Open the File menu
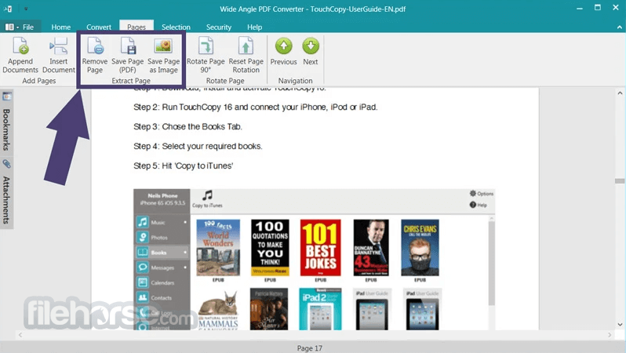Image resolution: width=626 pixels, height=353 pixels. click(x=20, y=27)
